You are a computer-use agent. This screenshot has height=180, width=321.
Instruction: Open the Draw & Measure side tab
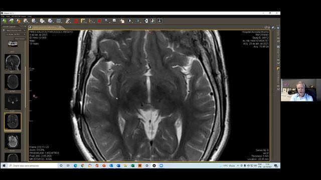[278, 75]
